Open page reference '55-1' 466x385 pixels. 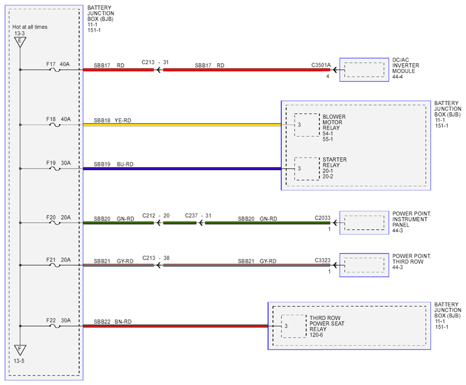[328, 139]
